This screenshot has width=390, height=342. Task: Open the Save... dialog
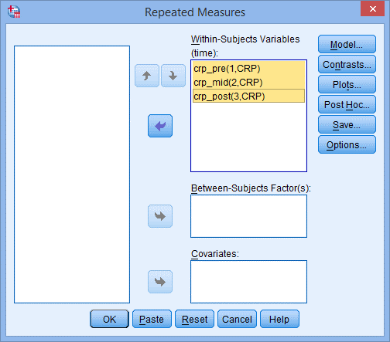(x=347, y=124)
